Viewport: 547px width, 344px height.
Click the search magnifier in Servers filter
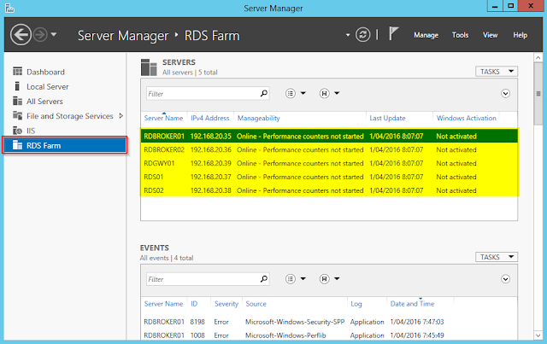[x=264, y=93]
